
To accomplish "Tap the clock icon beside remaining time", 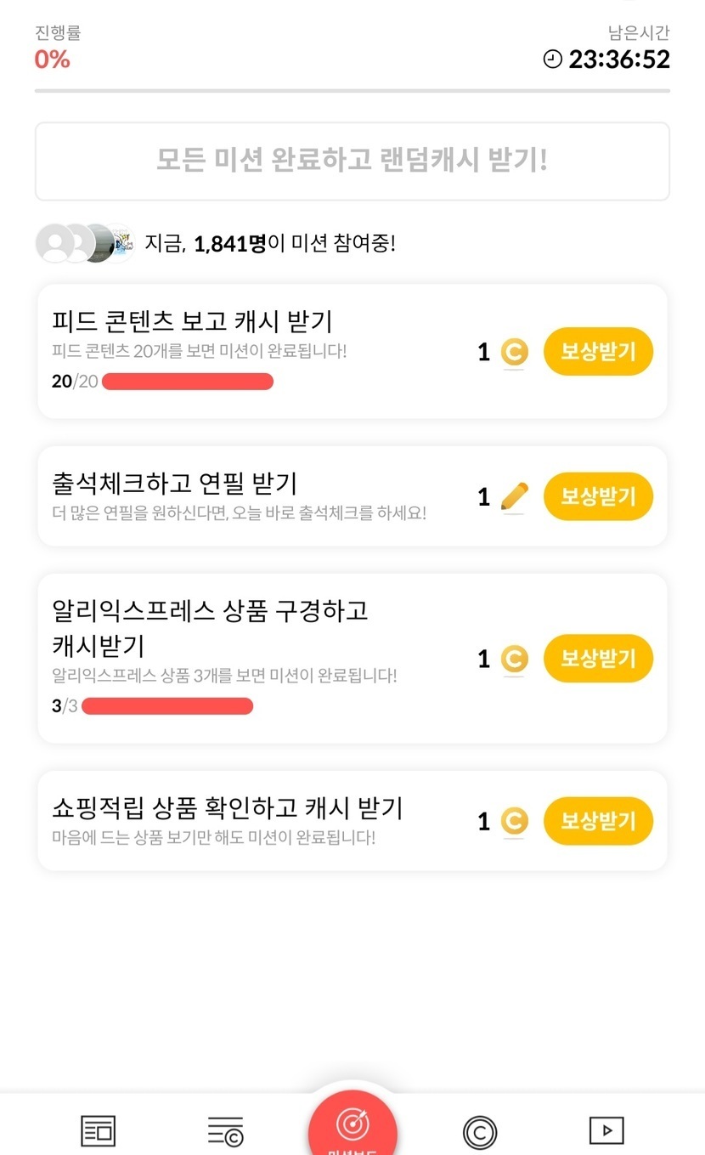I will point(553,59).
